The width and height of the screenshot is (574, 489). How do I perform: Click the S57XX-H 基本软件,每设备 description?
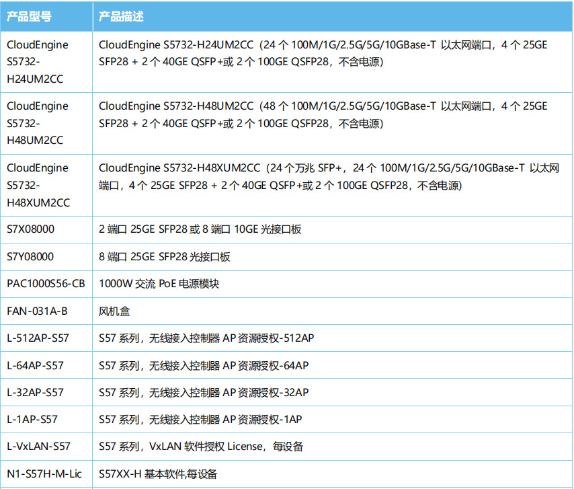[x=158, y=474]
